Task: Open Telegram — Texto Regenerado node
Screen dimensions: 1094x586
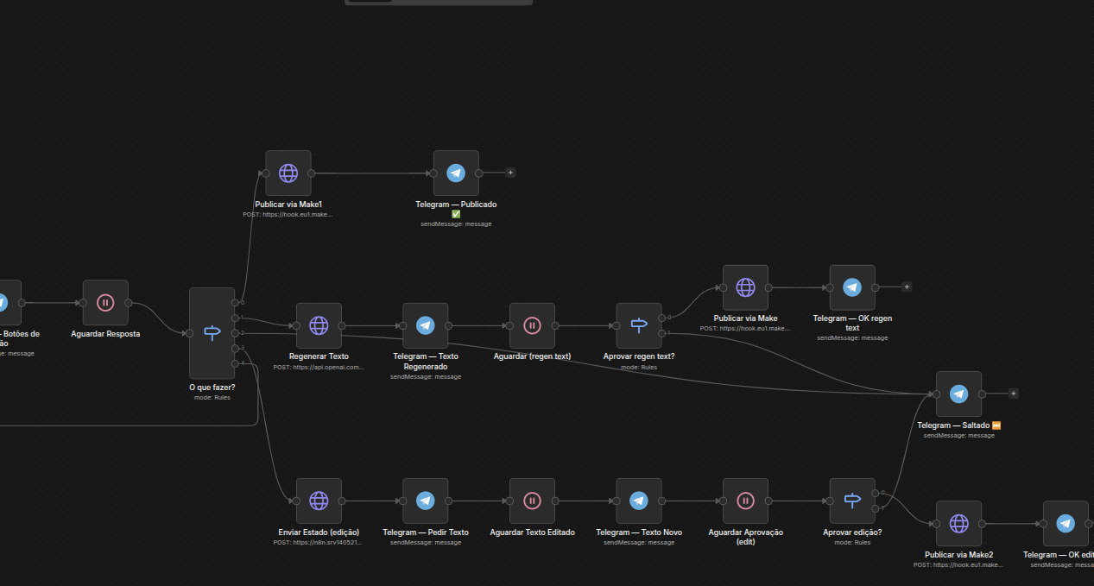Action: click(x=425, y=325)
